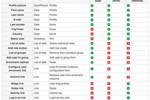Click the Select user row label

(x=17, y=39)
